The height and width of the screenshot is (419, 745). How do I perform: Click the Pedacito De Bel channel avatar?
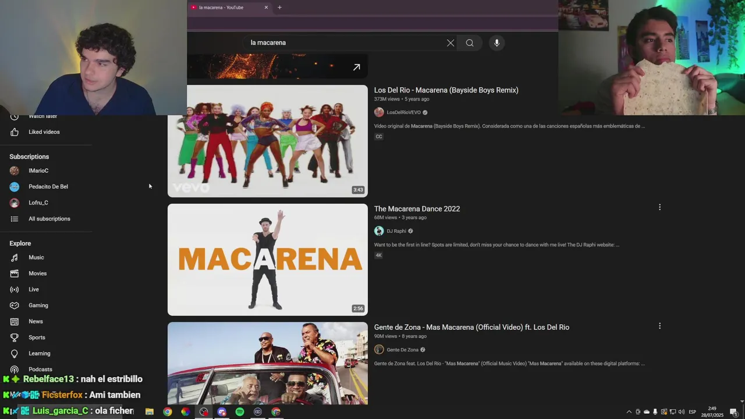pyautogui.click(x=15, y=187)
